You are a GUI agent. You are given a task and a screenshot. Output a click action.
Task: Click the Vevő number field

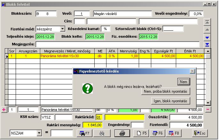click(x=82, y=14)
